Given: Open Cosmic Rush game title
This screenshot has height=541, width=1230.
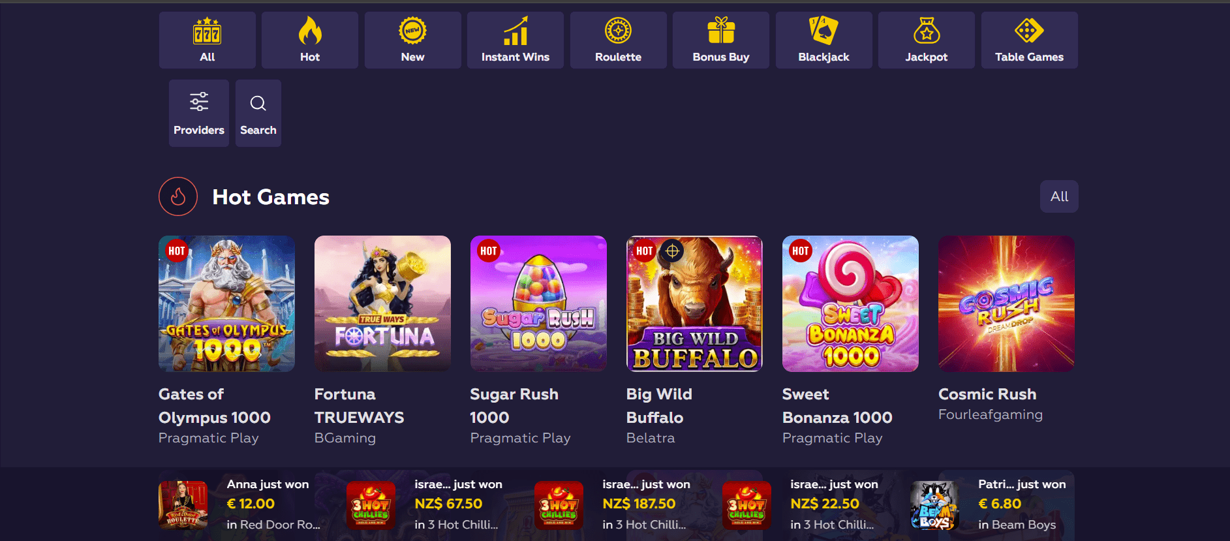Looking at the screenshot, I should click(x=987, y=394).
